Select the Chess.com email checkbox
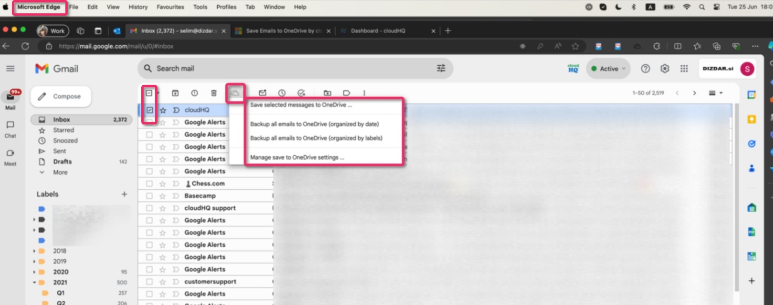 click(x=149, y=183)
